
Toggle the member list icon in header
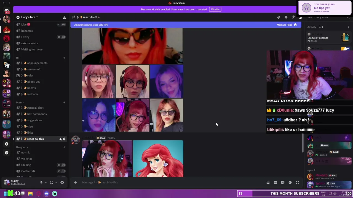coord(301,17)
